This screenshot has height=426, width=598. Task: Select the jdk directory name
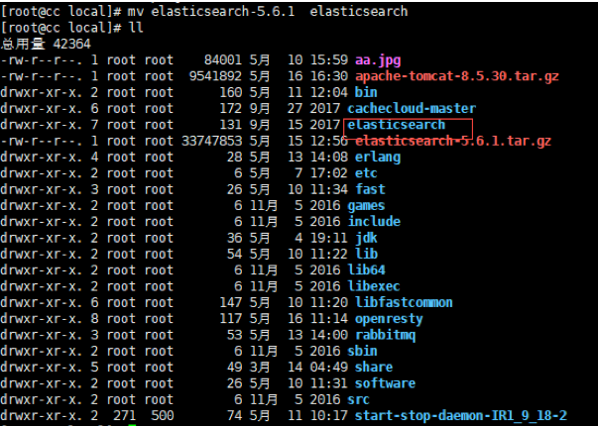[x=366, y=238]
